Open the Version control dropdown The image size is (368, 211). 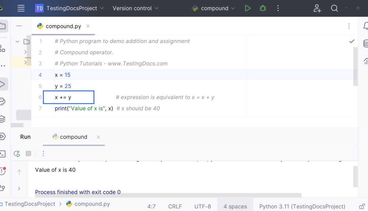click(x=135, y=8)
